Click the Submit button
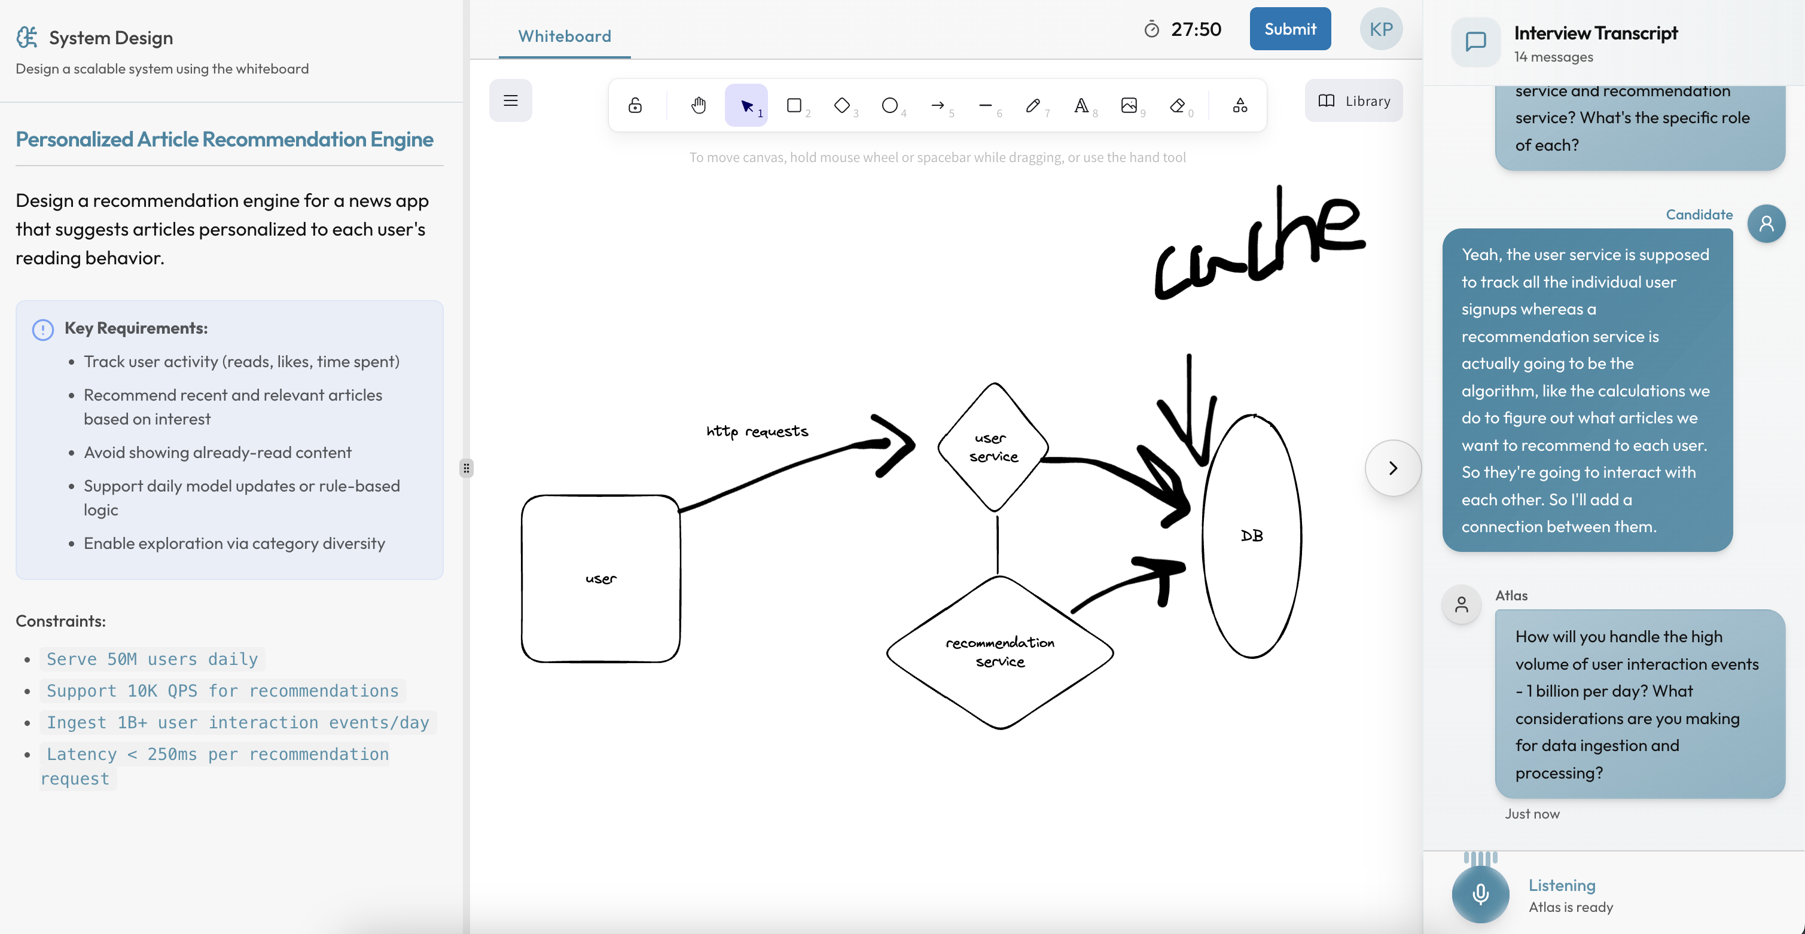 (1289, 29)
